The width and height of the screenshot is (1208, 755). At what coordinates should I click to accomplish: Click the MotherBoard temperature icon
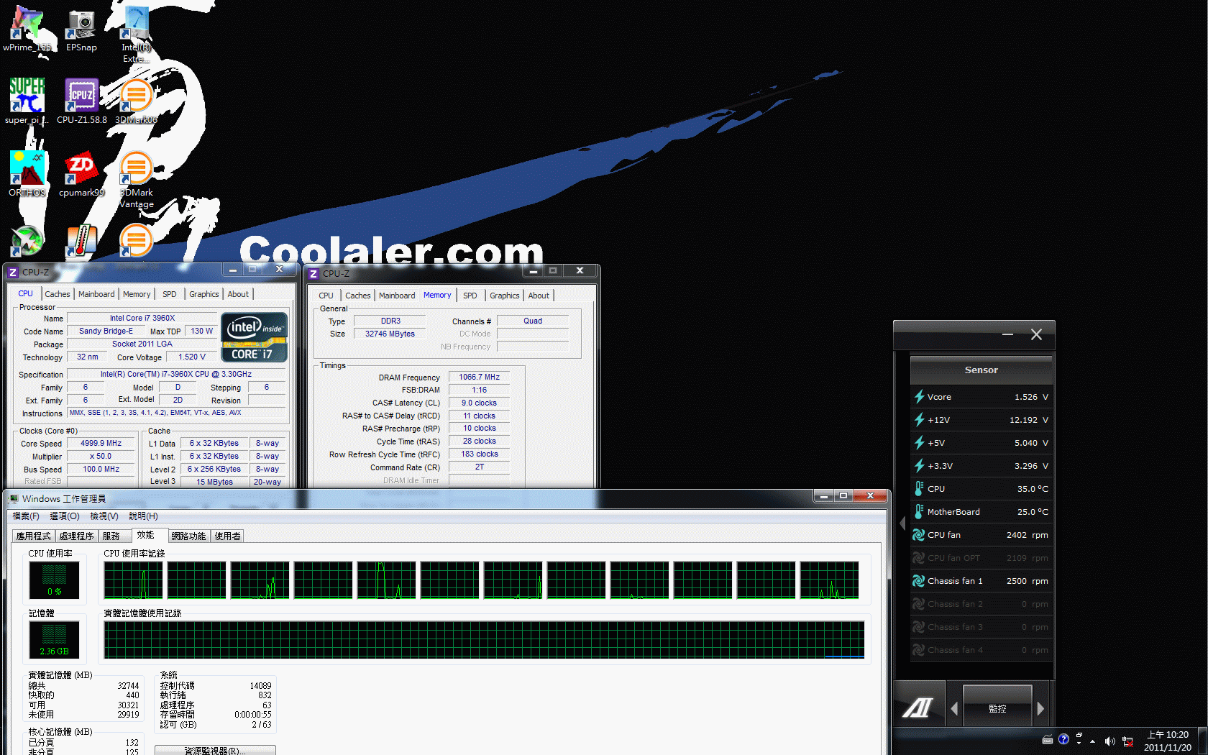919,512
